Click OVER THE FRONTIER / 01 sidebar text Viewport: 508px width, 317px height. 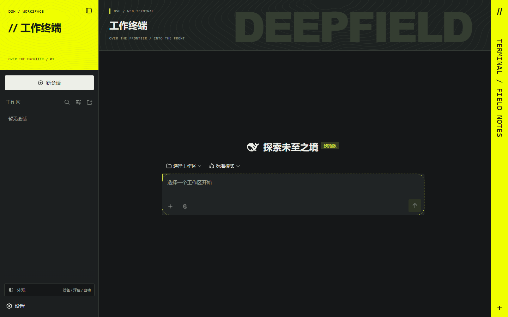31,59
